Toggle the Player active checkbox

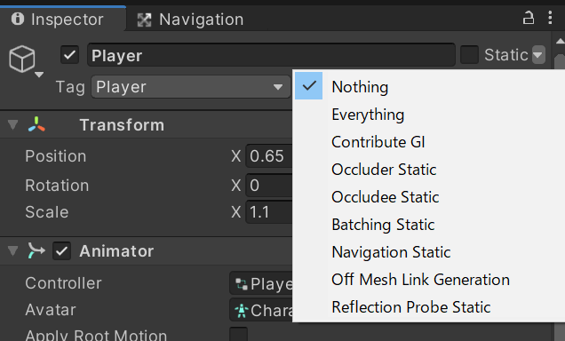pos(69,55)
